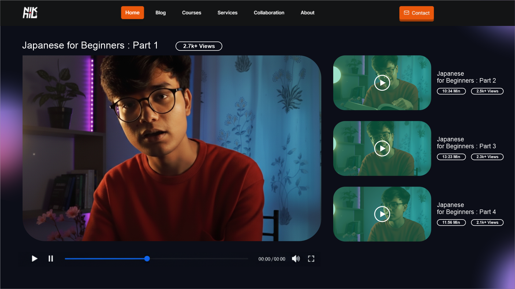Image resolution: width=515 pixels, height=289 pixels.
Task: Play the Part 3 video thumbnail
Action: pyautogui.click(x=382, y=148)
